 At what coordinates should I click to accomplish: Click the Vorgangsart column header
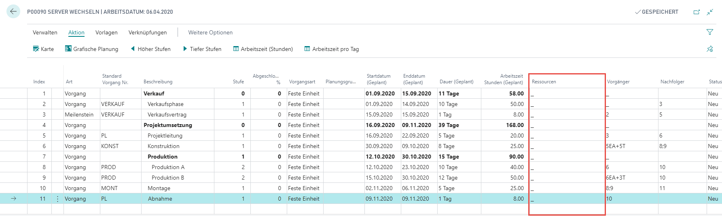[x=302, y=82]
